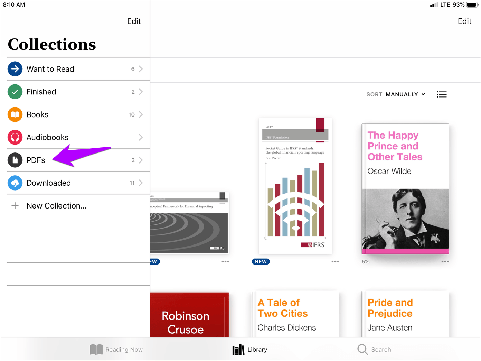
Task: Select the Library tab
Action: 250,350
